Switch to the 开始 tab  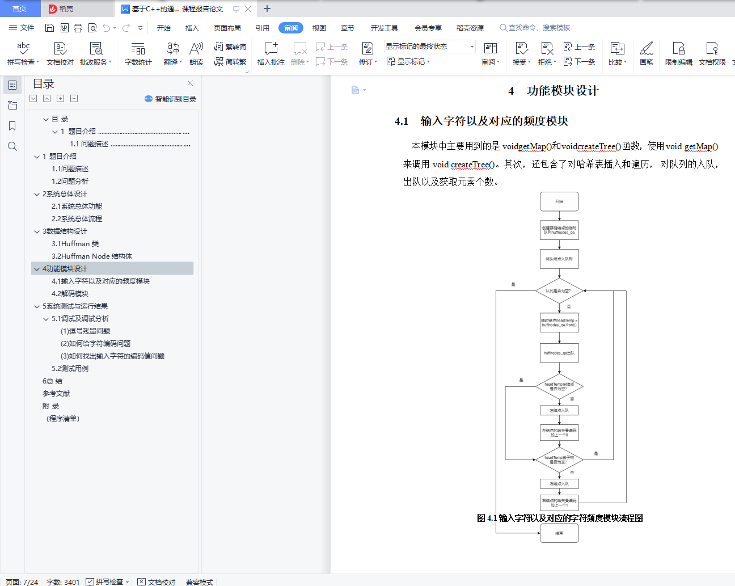click(x=164, y=28)
